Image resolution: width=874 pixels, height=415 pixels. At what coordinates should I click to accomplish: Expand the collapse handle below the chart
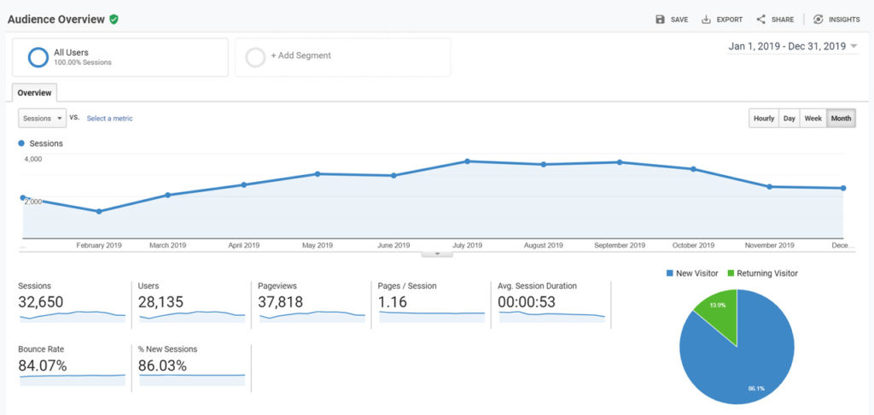(437, 254)
